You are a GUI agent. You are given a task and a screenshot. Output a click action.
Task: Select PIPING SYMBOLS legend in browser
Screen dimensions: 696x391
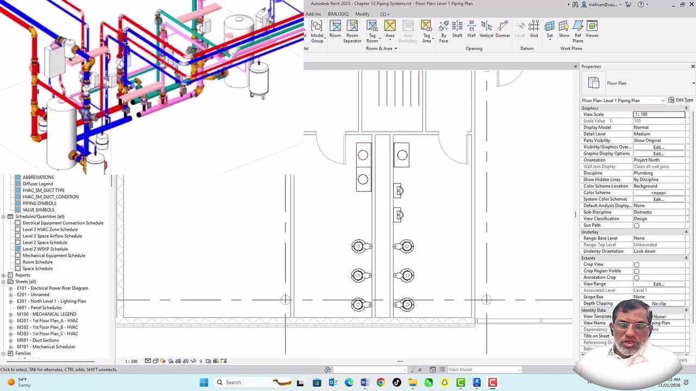(39, 204)
